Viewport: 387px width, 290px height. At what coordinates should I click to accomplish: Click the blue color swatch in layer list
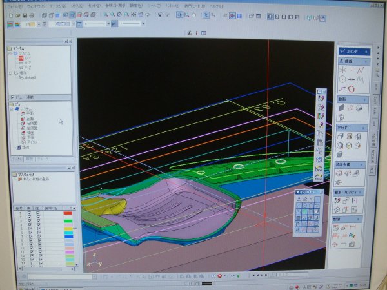[69, 237]
